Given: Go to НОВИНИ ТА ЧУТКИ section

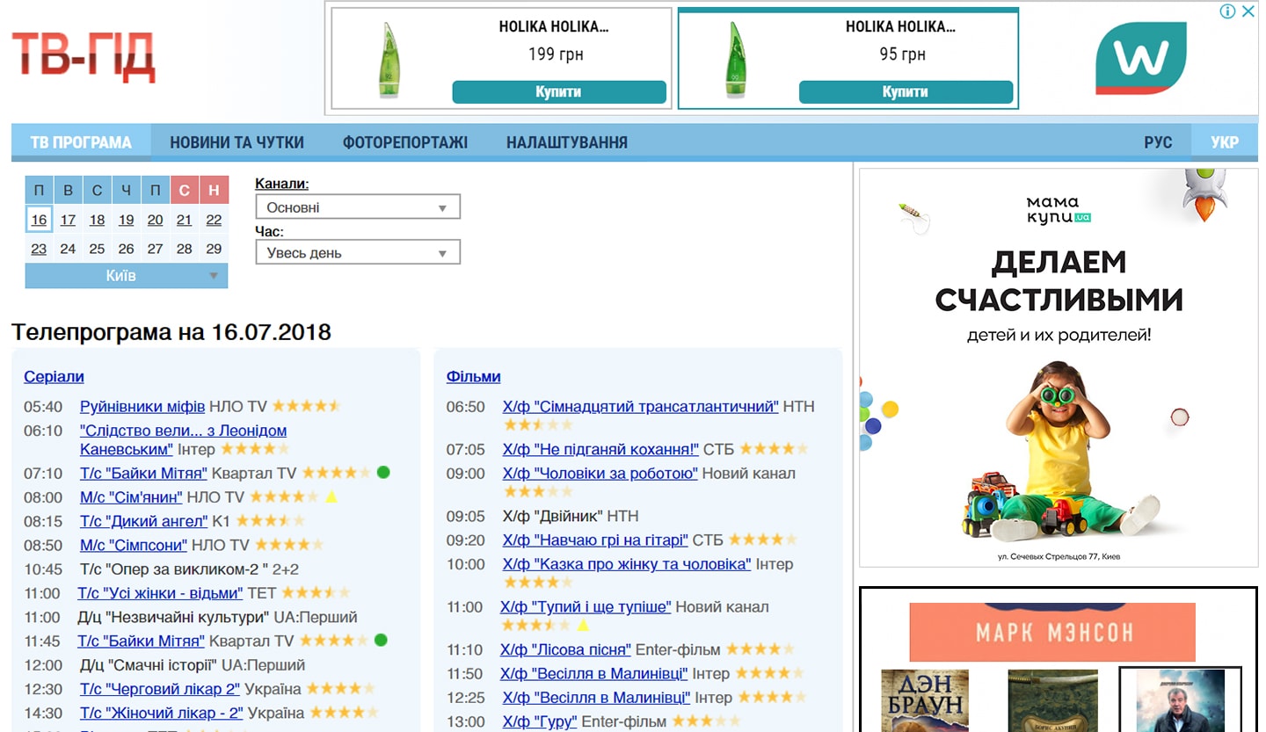Looking at the screenshot, I should click(x=237, y=142).
